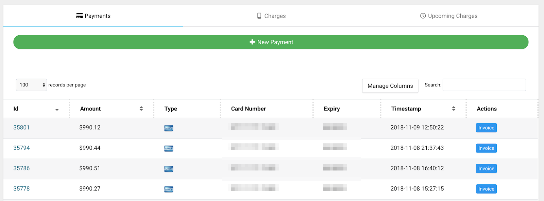Open Manage Columns options
The height and width of the screenshot is (201, 544).
390,86
